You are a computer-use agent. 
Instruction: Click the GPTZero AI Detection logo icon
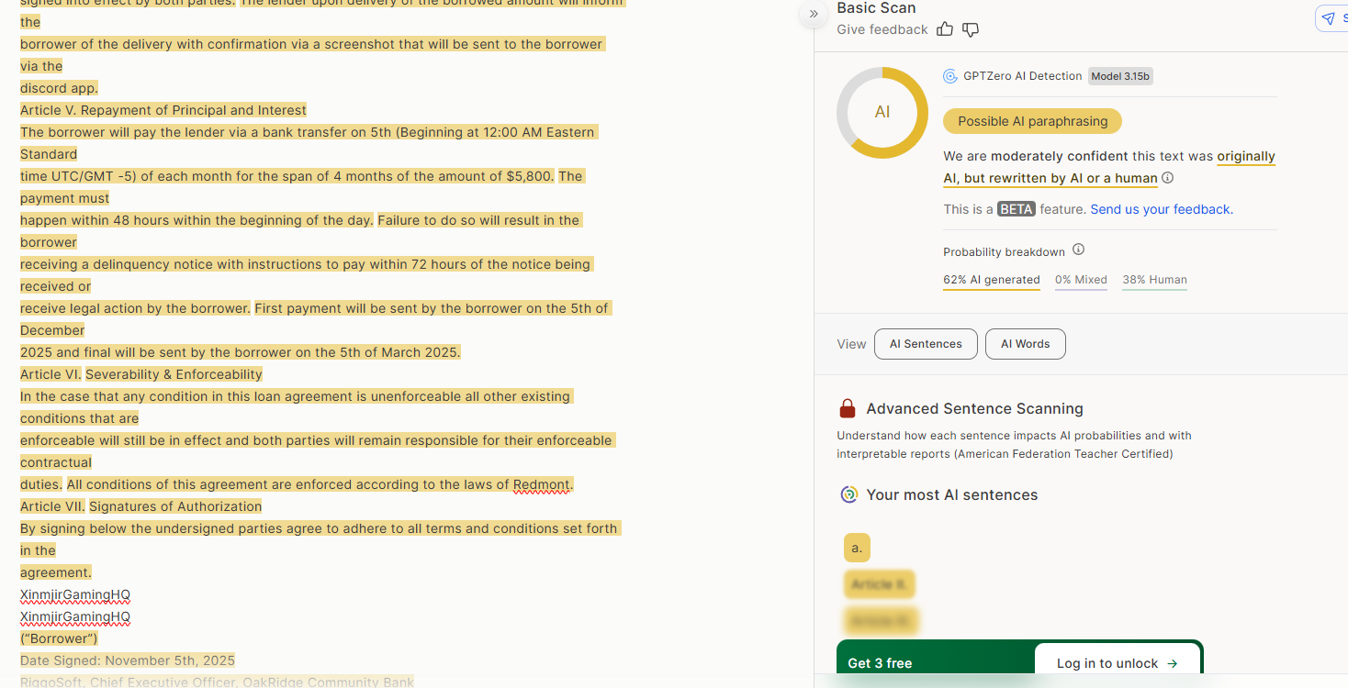[950, 76]
